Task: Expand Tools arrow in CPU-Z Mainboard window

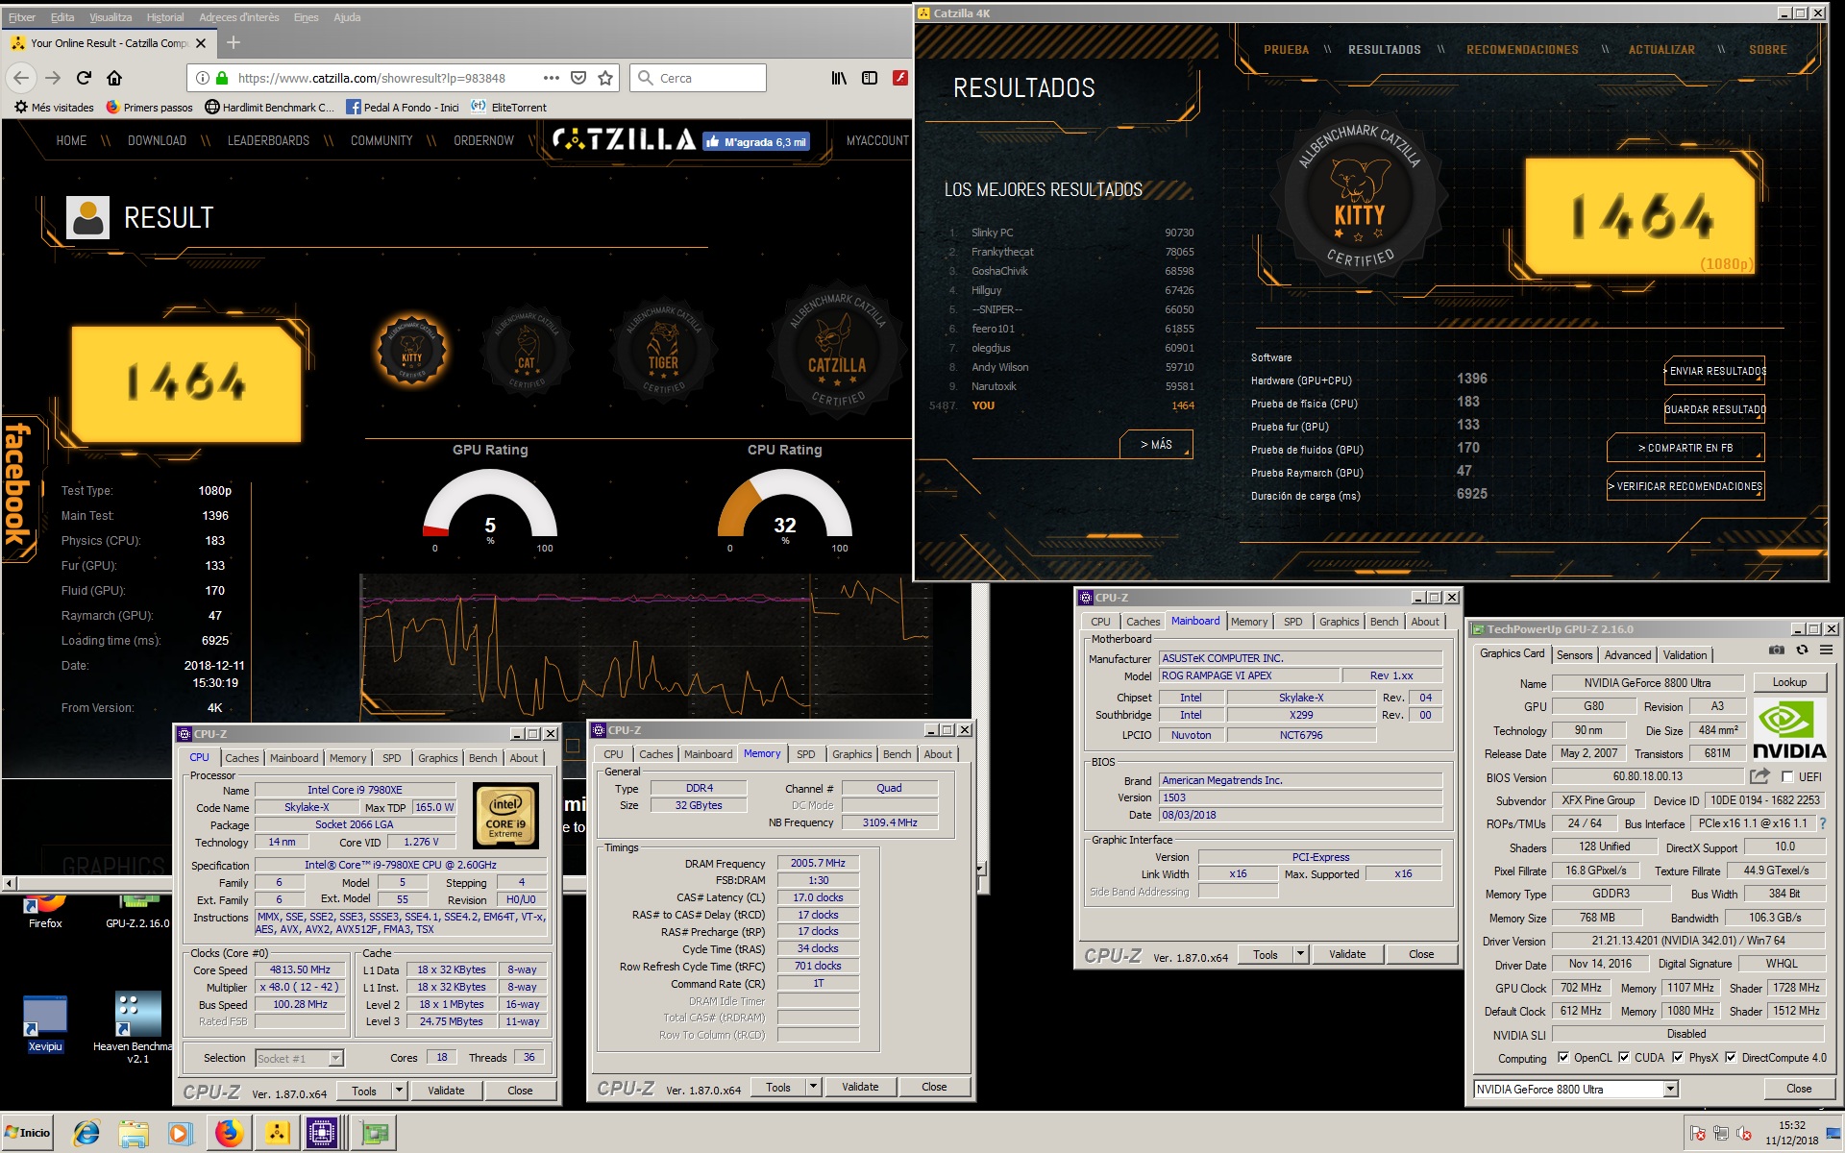Action: (1301, 954)
